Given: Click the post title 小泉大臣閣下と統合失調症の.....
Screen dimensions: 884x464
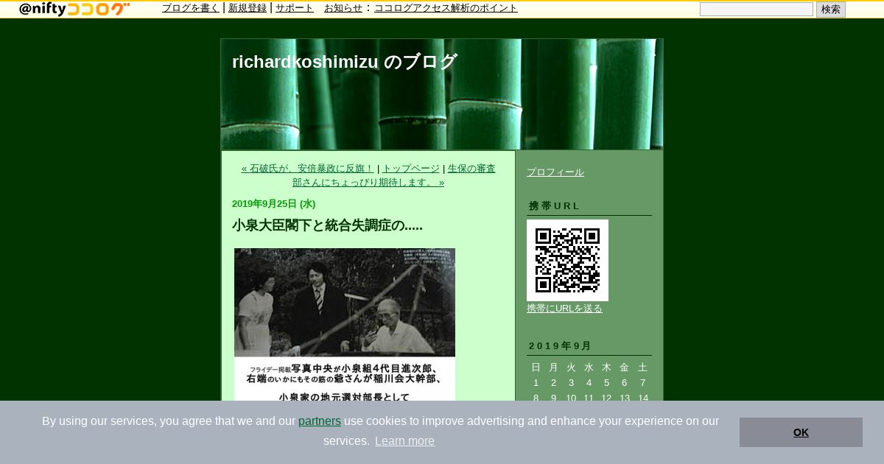Looking at the screenshot, I should pyautogui.click(x=327, y=225).
